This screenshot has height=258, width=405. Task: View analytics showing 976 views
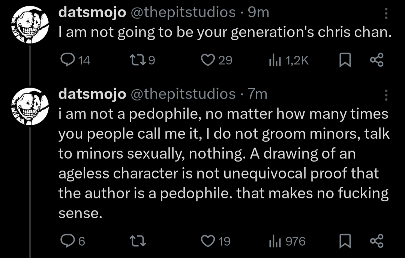point(275,241)
